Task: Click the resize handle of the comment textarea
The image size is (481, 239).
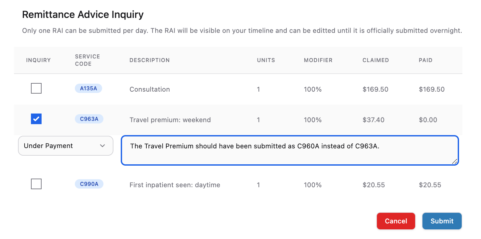Action: pos(454,161)
